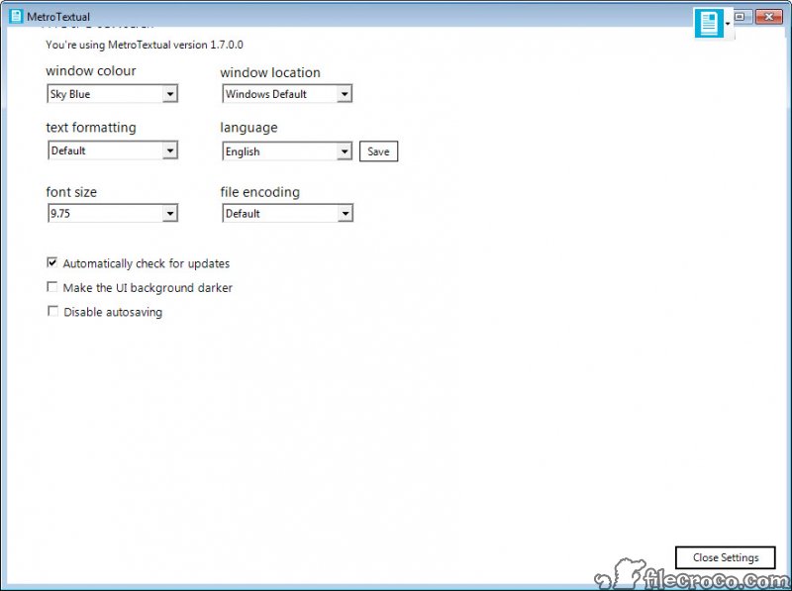Close the MetroTextual window
This screenshot has height=591, width=792.
(x=767, y=16)
